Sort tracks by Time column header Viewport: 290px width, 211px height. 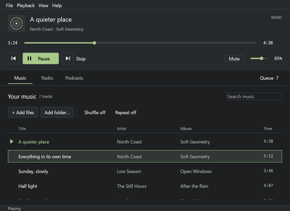268,129
